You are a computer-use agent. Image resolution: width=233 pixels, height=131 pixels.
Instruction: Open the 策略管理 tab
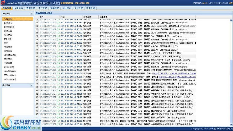point(55,8)
